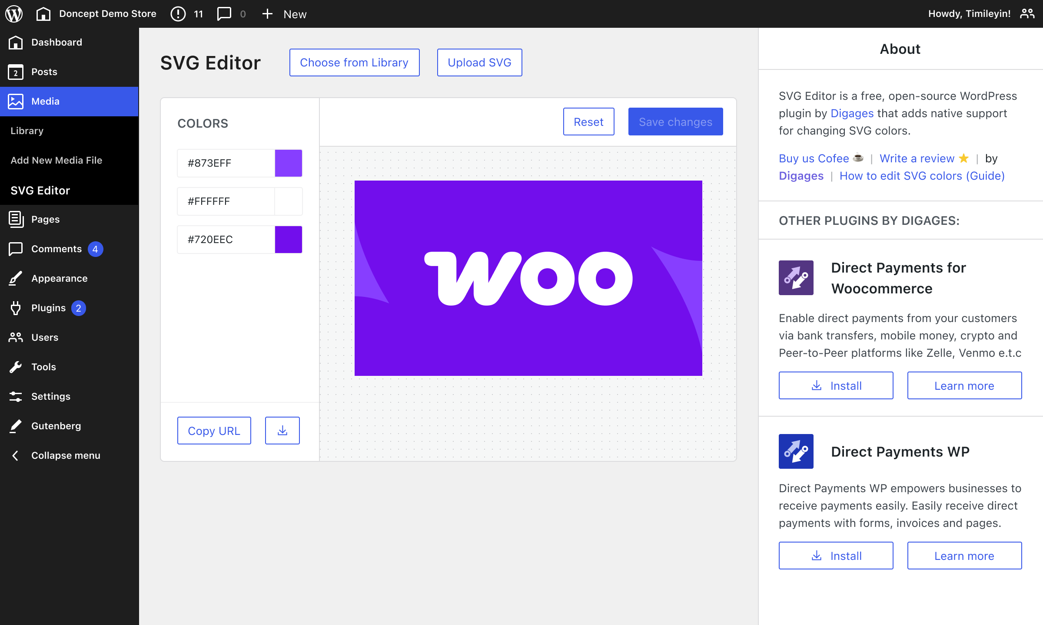This screenshot has width=1043, height=625.
Task: Open the #FFFFFF white color swatch
Action: click(x=289, y=201)
